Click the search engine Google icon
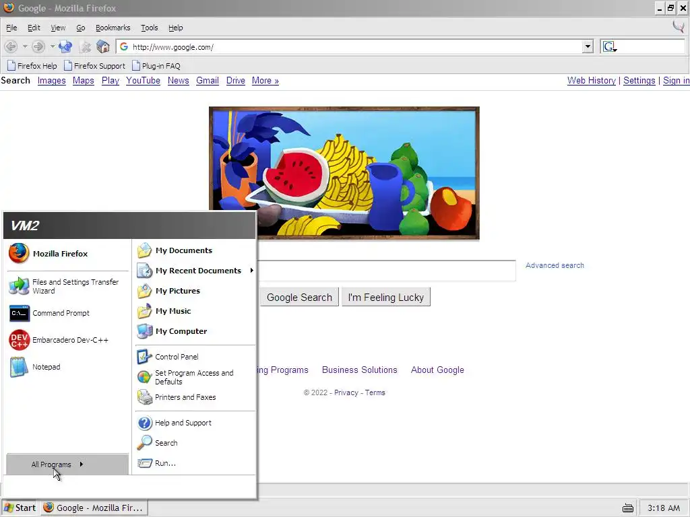The width and height of the screenshot is (690, 517). click(609, 46)
